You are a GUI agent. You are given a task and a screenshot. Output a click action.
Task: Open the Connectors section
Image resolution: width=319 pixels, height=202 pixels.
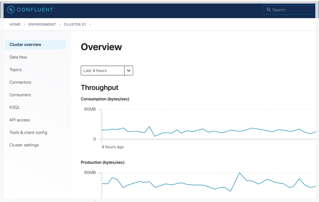pyautogui.click(x=20, y=82)
